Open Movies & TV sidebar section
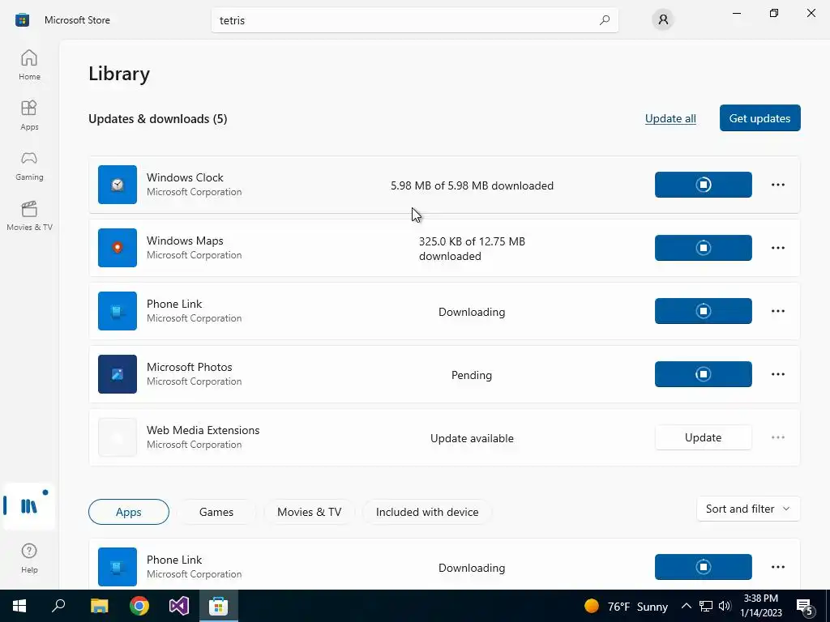830x622 pixels. (x=29, y=215)
